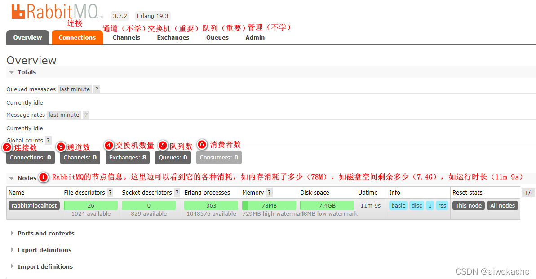Image resolution: width=536 pixels, height=279 pixels.
Task: Click the Queues: 0 count button
Action: click(173, 158)
